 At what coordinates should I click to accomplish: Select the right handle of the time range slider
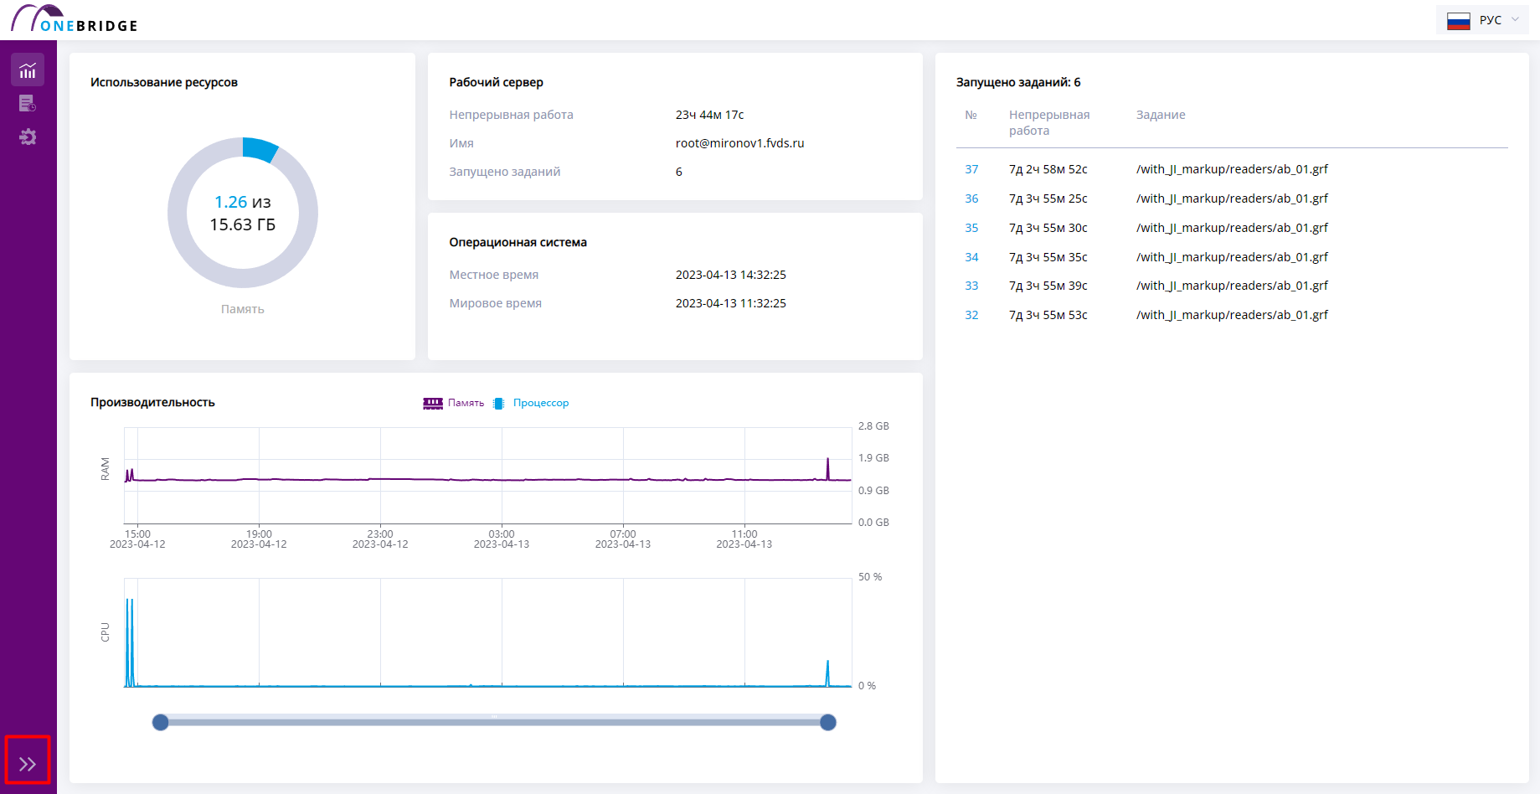(x=828, y=722)
